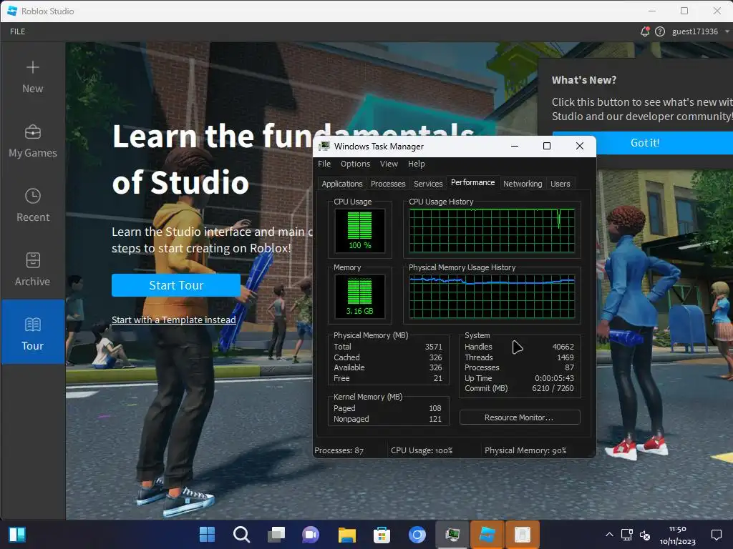
Task: Click the Commit value 6210 / 7260
Action: tap(553, 388)
